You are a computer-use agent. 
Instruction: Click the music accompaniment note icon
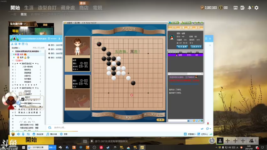coord(48,134)
